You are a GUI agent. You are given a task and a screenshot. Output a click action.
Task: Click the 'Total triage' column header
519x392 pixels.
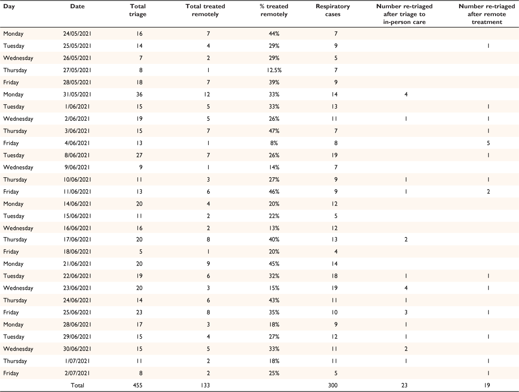point(138,10)
